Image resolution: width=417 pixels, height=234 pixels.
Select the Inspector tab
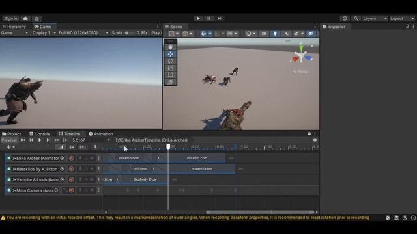(334, 27)
